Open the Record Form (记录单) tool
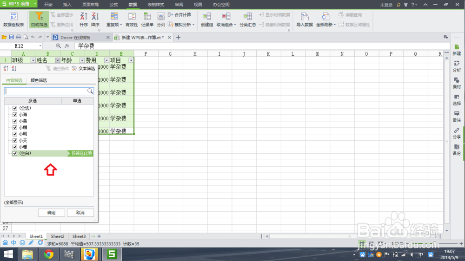465x261 pixels. [147, 20]
